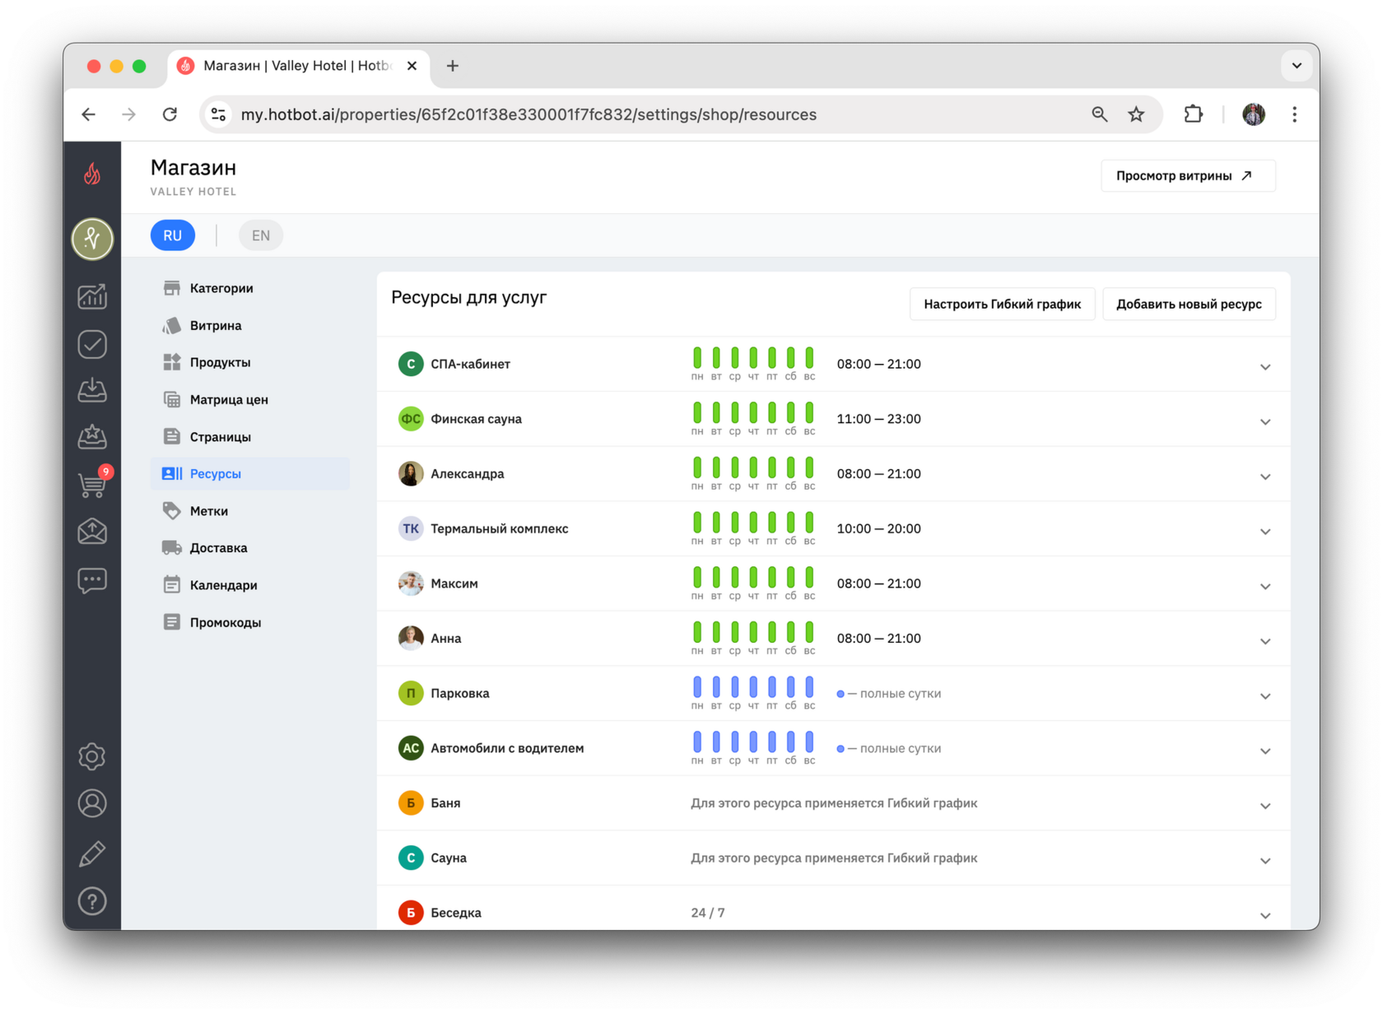Open user profile icon in sidebar
This screenshot has height=1014, width=1383.
point(92,803)
